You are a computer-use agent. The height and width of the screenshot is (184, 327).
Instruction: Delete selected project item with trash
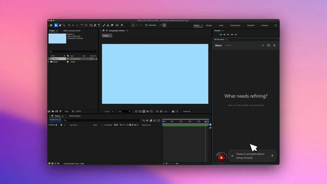point(73,111)
